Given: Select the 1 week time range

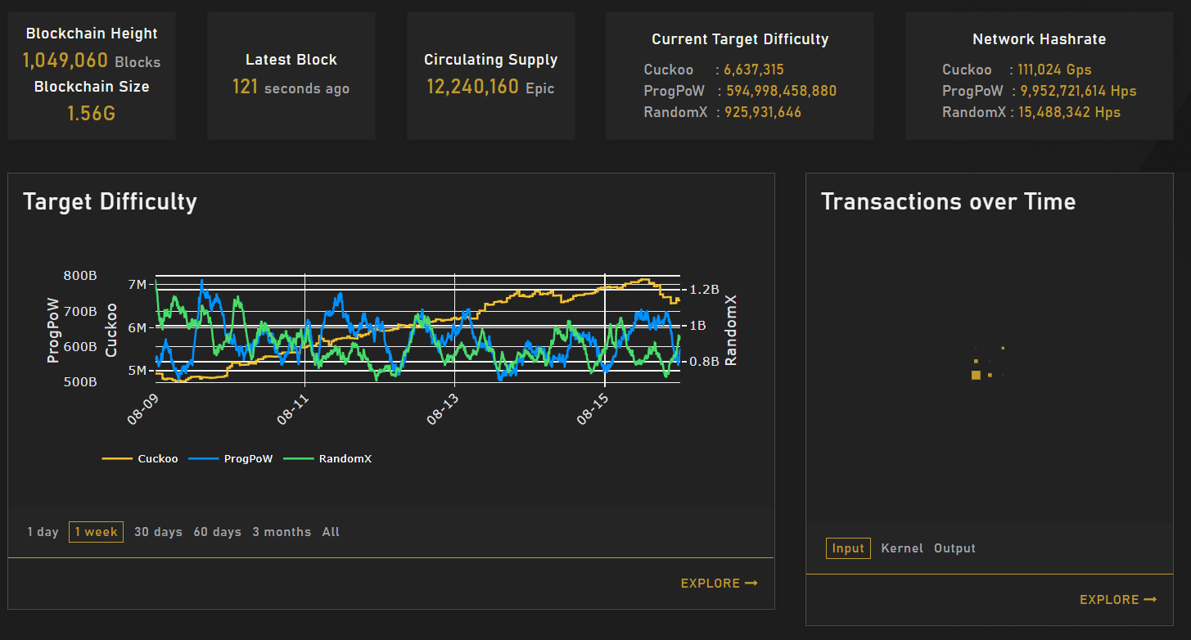Looking at the screenshot, I should point(96,532).
